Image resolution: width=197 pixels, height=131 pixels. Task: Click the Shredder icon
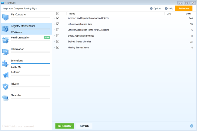point(5,98)
